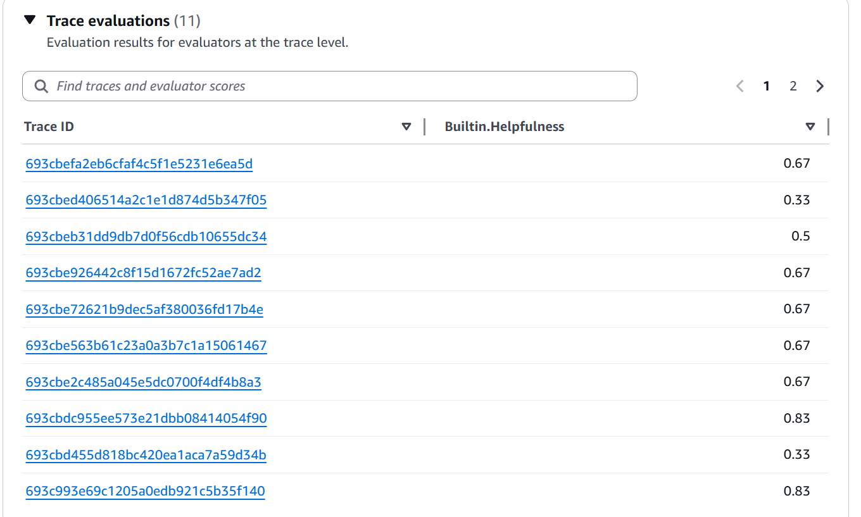This screenshot has width=861, height=517.
Task: Open the Trace ID column filter dropdown
Action: coord(407,127)
